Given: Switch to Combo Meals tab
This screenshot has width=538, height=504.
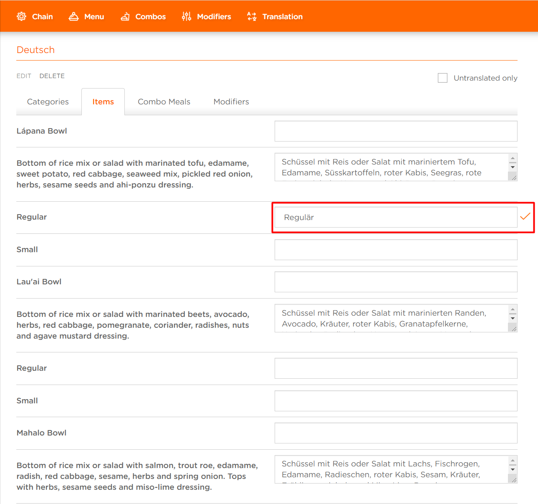Looking at the screenshot, I should (164, 102).
